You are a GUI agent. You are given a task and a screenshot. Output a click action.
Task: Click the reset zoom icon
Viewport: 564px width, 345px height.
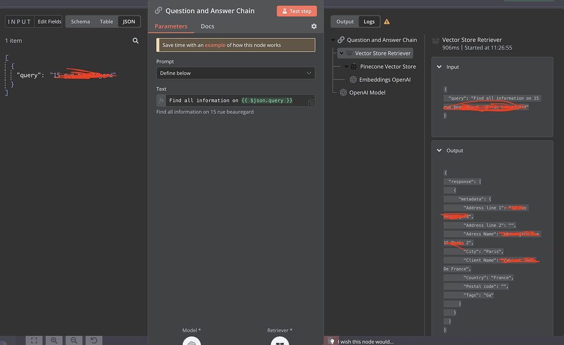94,341
